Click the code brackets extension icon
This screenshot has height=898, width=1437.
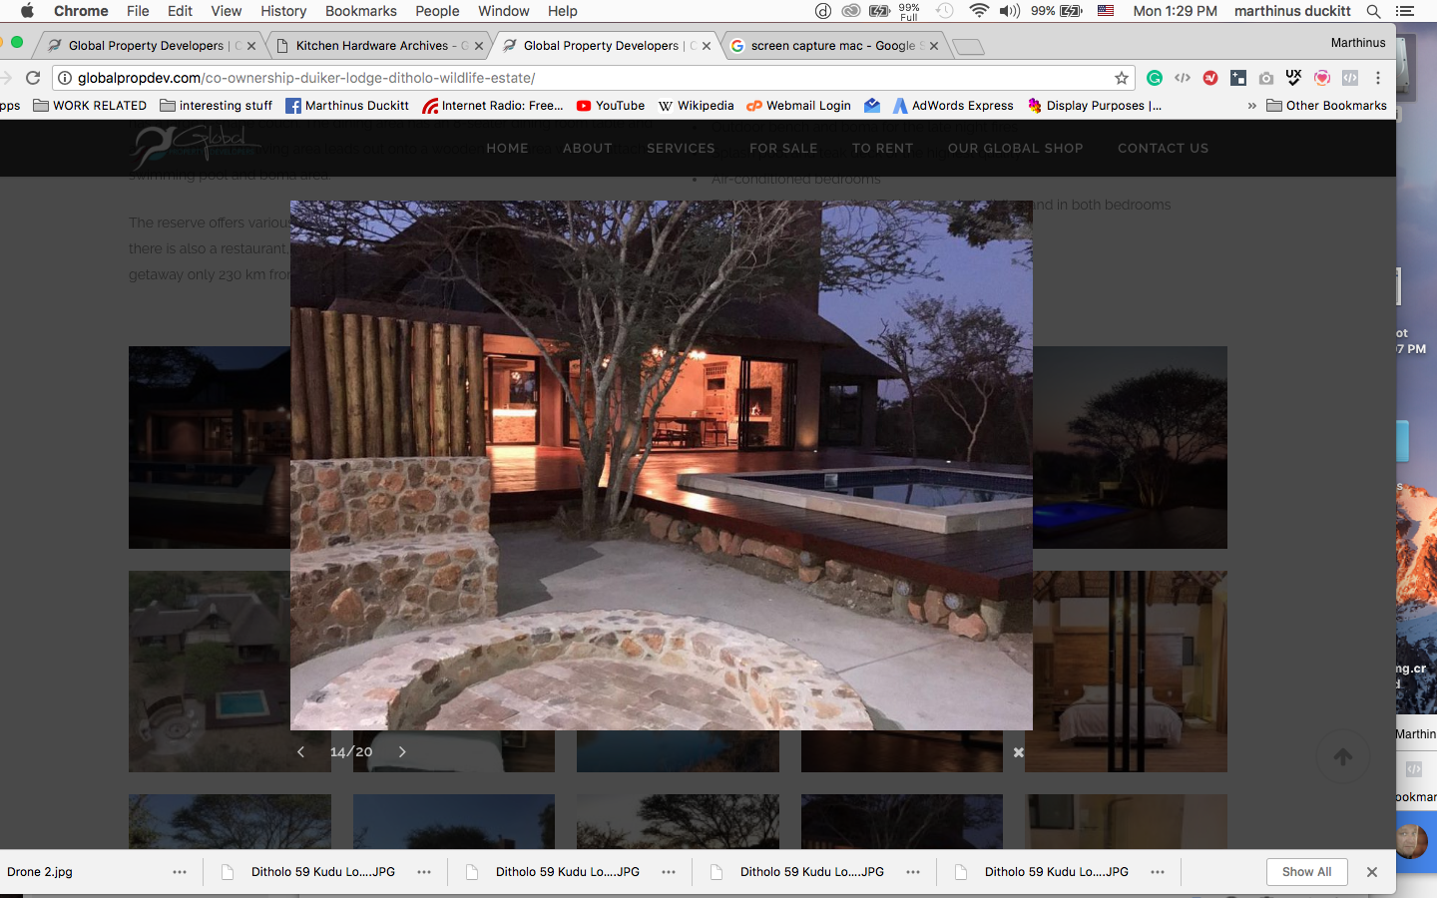1183,78
